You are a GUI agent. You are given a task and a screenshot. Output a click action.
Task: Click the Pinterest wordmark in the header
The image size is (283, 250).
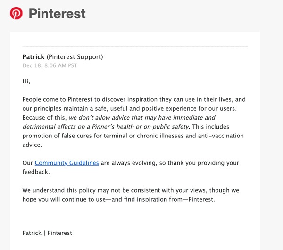click(x=57, y=14)
